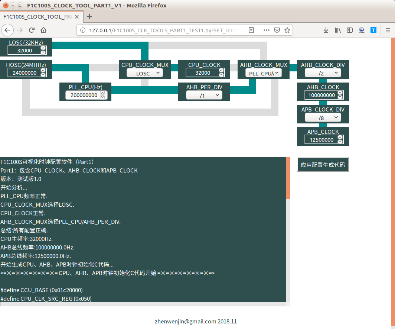Image resolution: width=395 pixels, height=329 pixels.
Task: Bookmark this page with star icon
Action: (287, 30)
